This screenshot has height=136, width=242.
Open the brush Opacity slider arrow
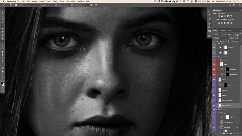point(53,5)
